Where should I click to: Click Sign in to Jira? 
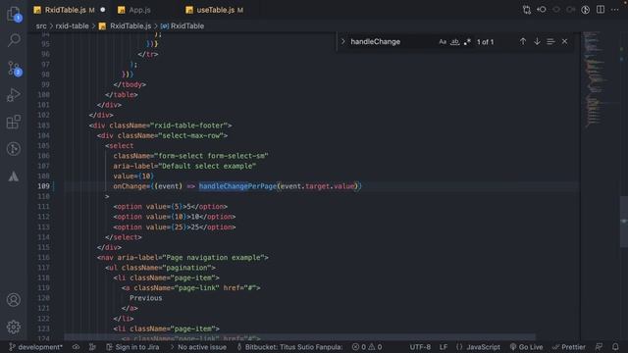point(133,347)
